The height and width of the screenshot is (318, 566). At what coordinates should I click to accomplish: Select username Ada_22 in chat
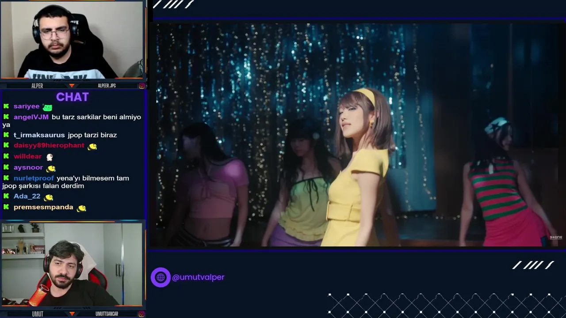27,197
